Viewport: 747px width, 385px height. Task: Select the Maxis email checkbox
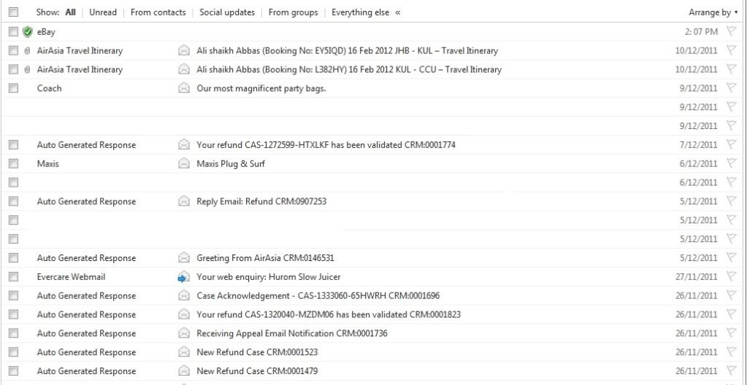pos(13,164)
